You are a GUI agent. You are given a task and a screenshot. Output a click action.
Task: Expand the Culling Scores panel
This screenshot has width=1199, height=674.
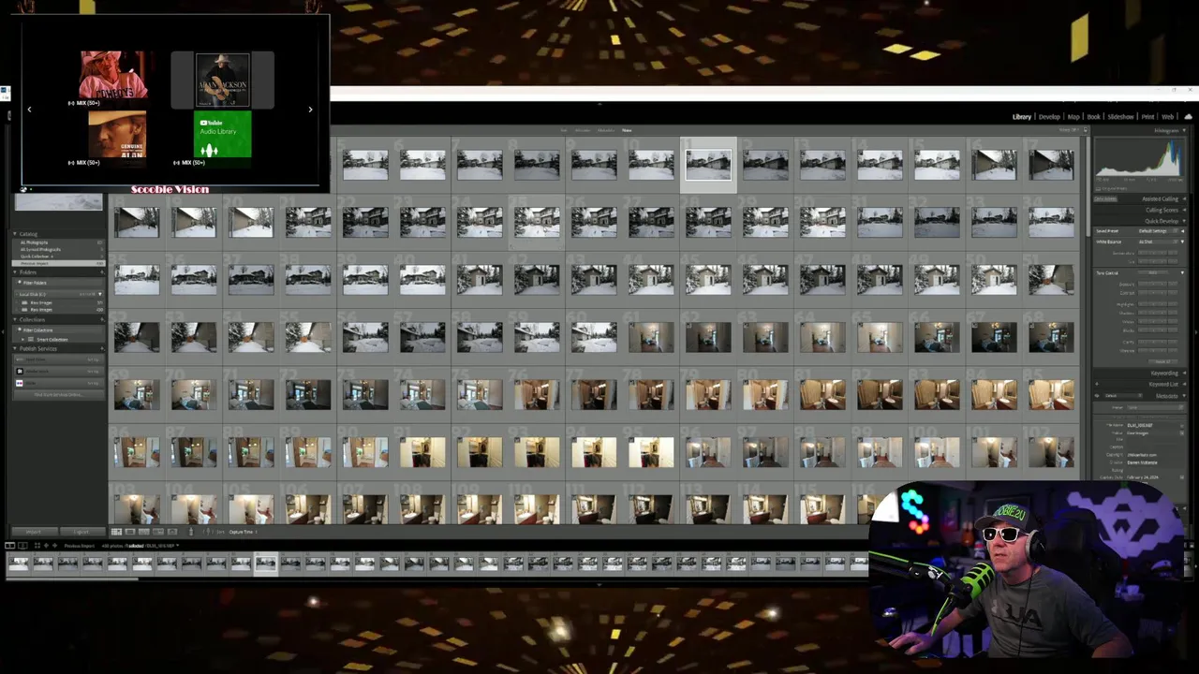coord(1184,210)
